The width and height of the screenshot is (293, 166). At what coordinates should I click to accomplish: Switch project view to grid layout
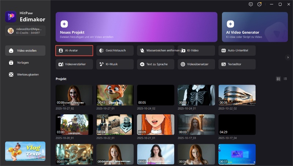278,79
